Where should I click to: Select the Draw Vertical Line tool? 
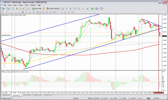point(12,12)
